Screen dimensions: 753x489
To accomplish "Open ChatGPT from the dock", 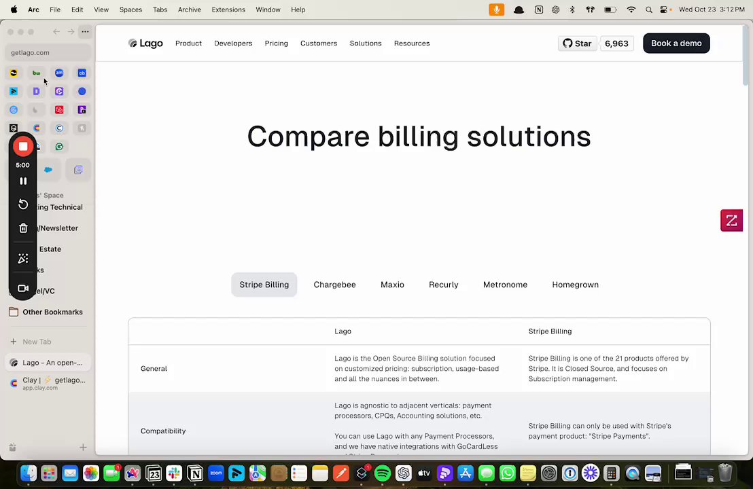I will point(404,473).
